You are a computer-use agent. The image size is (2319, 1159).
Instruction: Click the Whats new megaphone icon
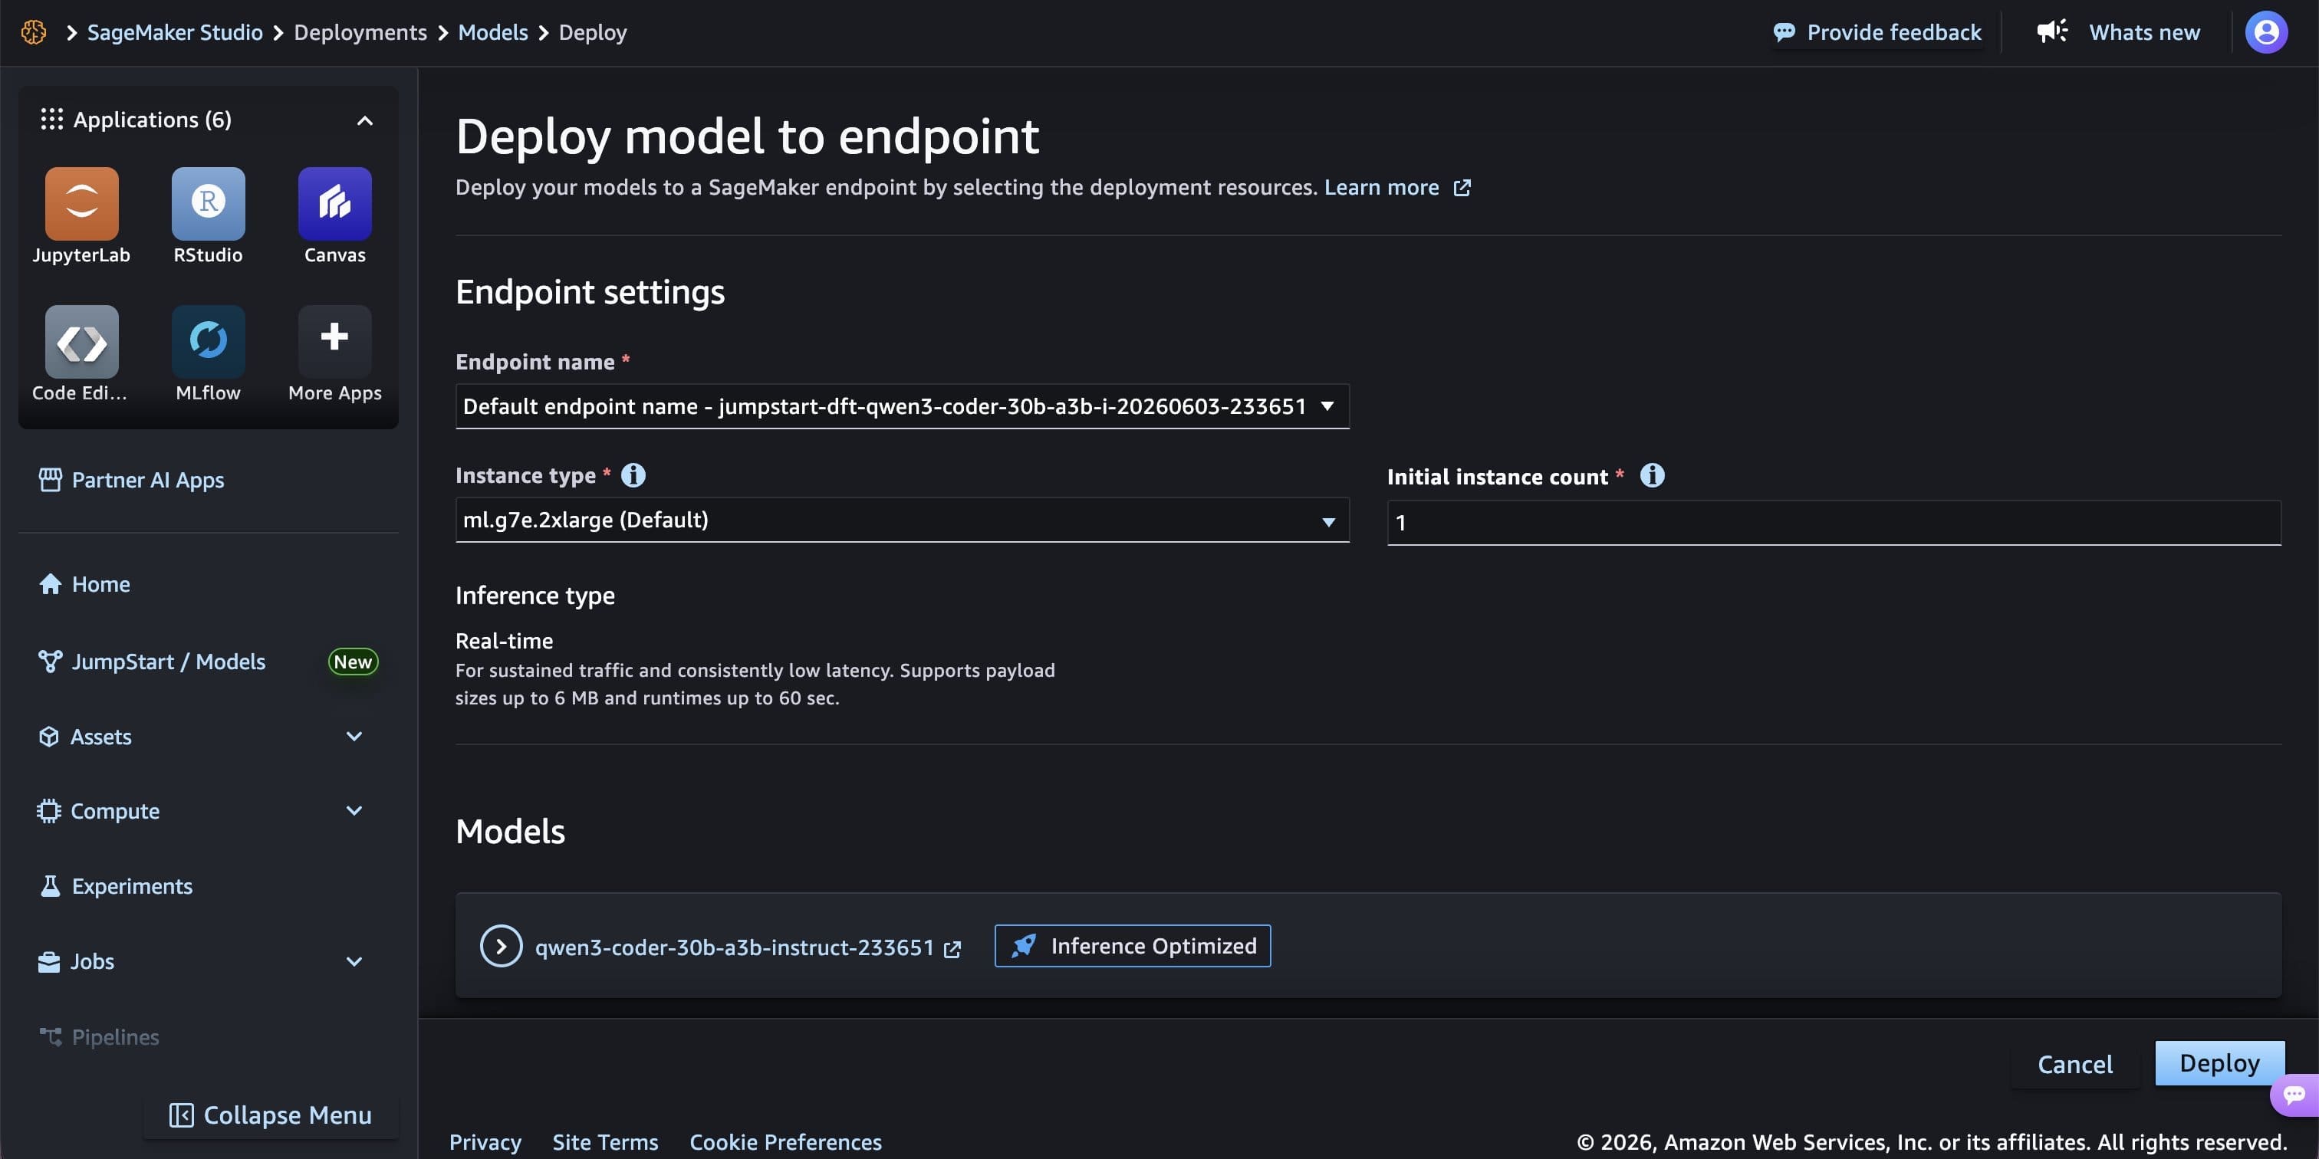(2053, 32)
